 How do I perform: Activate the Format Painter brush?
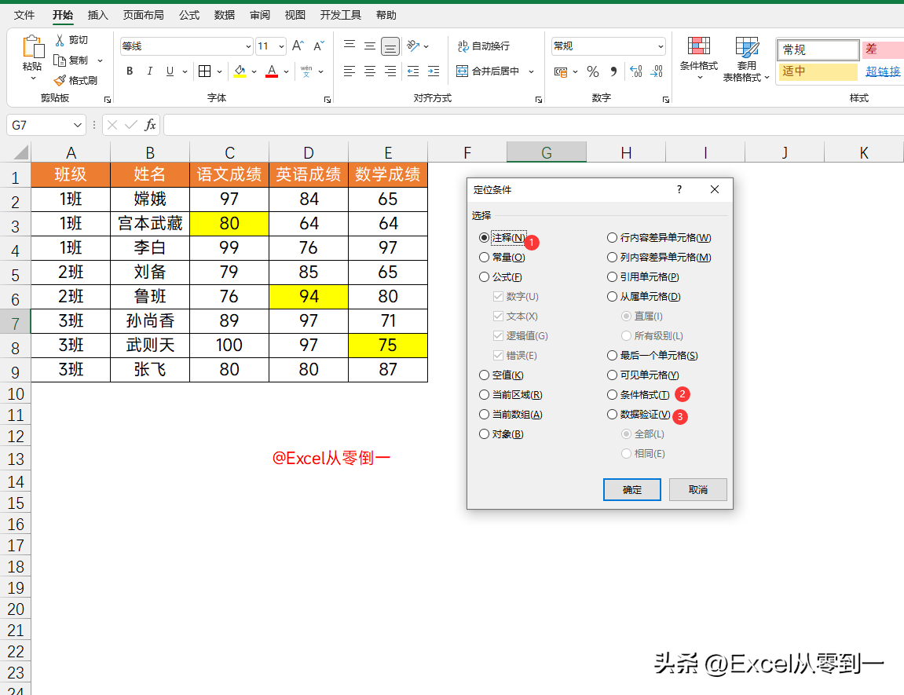click(x=60, y=80)
